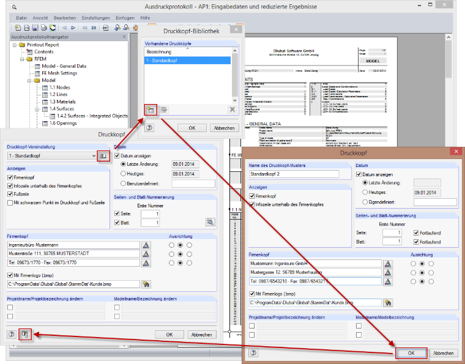The image size is (465, 364).
Task: Collapse the RFEM tree node
Action: pos(22,59)
